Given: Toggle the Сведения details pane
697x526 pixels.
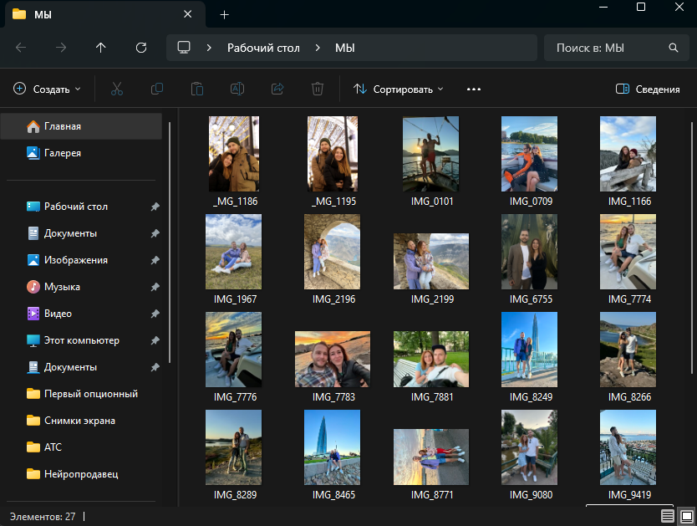Looking at the screenshot, I should [647, 89].
